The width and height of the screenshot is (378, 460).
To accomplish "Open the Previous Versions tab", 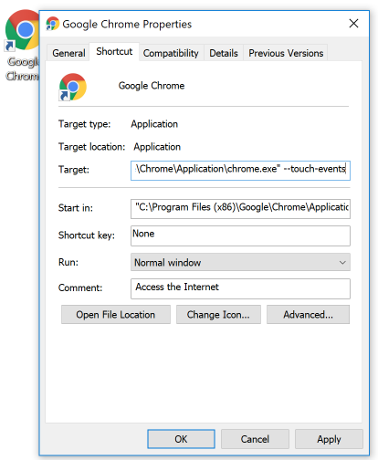I will (286, 53).
